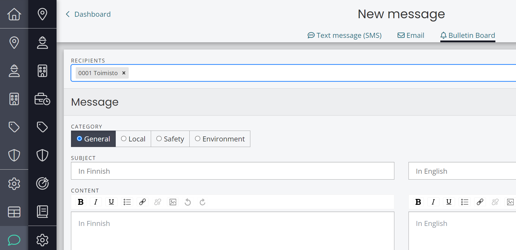Open the home icon in the sidebar
Viewport: 516px width, 250px height.
pos(14,14)
